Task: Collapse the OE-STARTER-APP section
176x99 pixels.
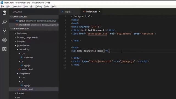Action: 11,29
